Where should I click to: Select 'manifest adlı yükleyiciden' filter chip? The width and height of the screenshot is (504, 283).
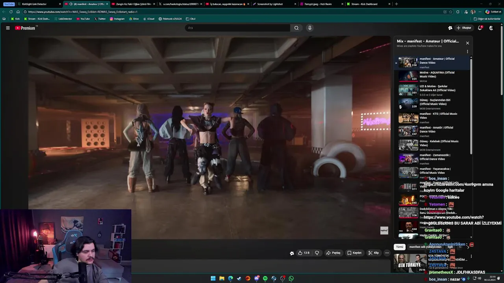point(425,247)
